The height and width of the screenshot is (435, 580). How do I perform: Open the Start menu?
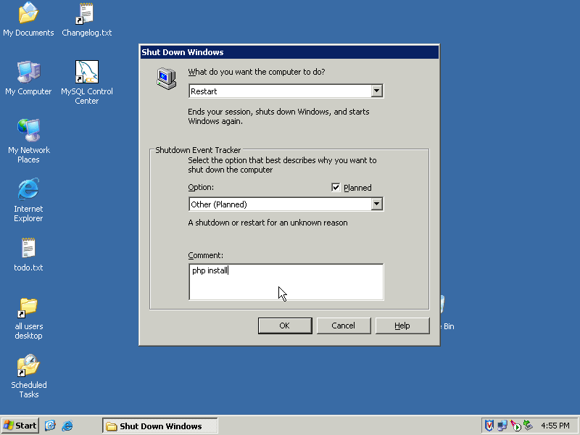coord(20,426)
